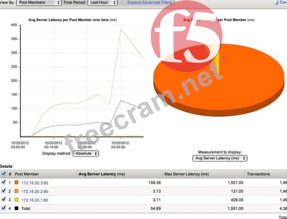
Task: Click the total avg latency value 54.89
Action: (156, 208)
